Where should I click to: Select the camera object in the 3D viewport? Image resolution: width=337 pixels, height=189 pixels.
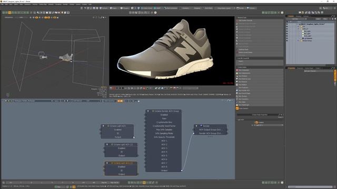pyautogui.click(x=43, y=55)
